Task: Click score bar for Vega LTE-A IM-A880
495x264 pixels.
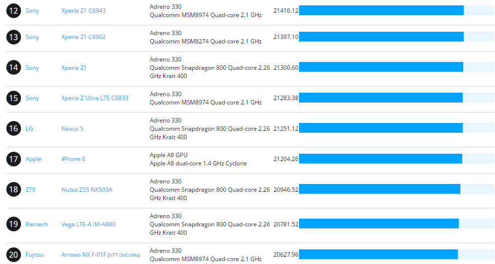Action: point(379,223)
